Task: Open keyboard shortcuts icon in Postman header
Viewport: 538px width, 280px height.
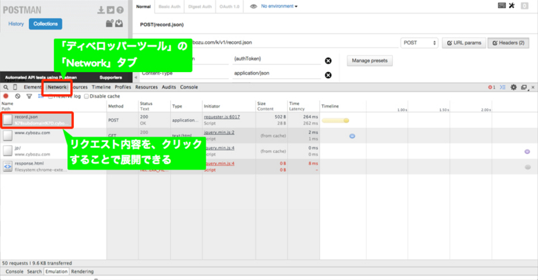Action: (502, 5)
